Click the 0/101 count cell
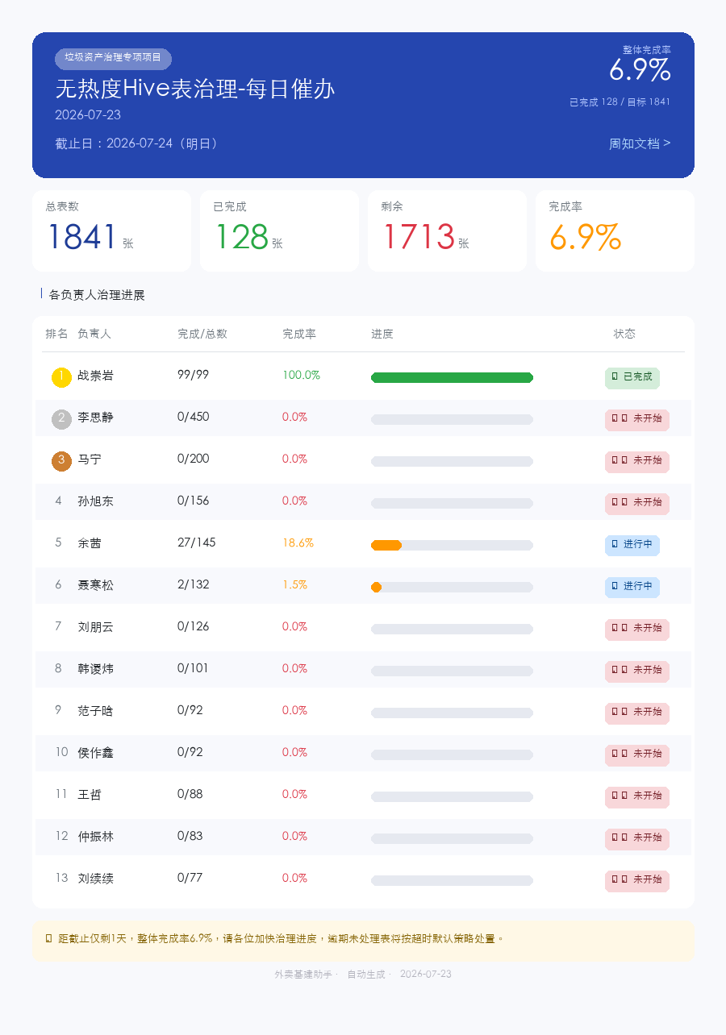The height and width of the screenshot is (1035, 726). (193, 668)
